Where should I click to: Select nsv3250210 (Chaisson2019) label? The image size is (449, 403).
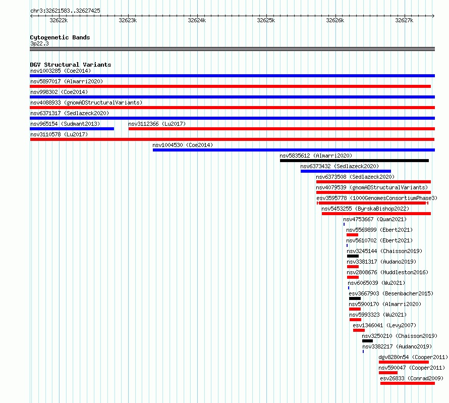click(400, 336)
